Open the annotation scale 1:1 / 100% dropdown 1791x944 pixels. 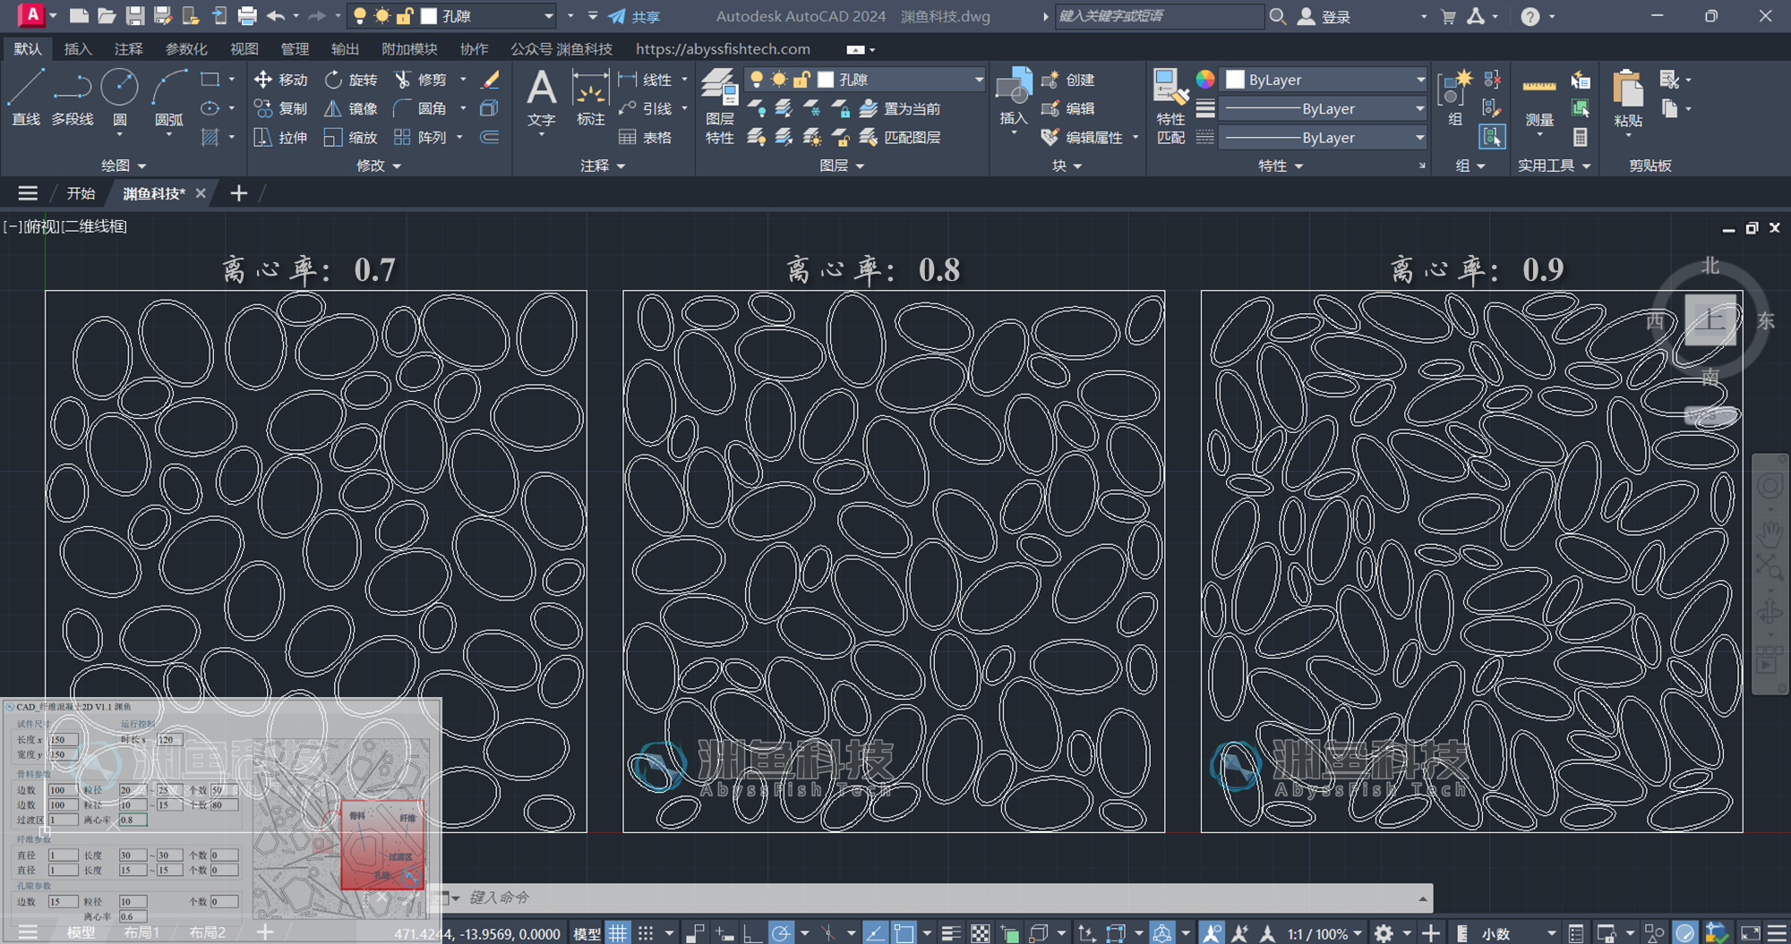pos(1324,933)
